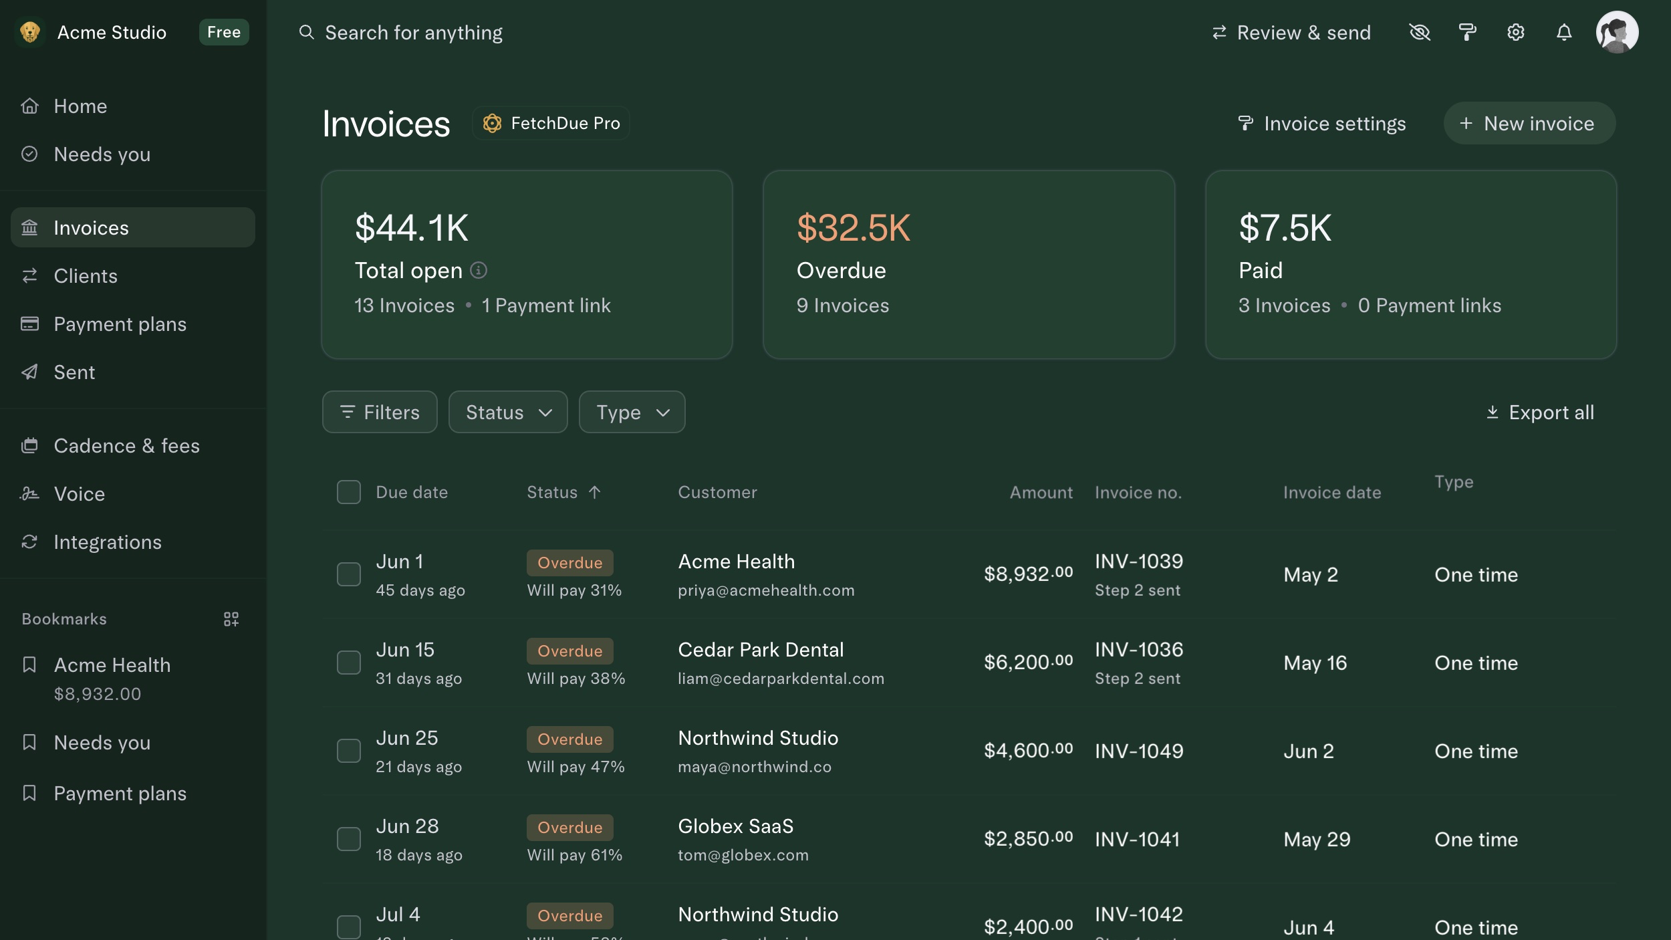
Task: Check the Globex SaaS row checkbox
Action: [348, 839]
